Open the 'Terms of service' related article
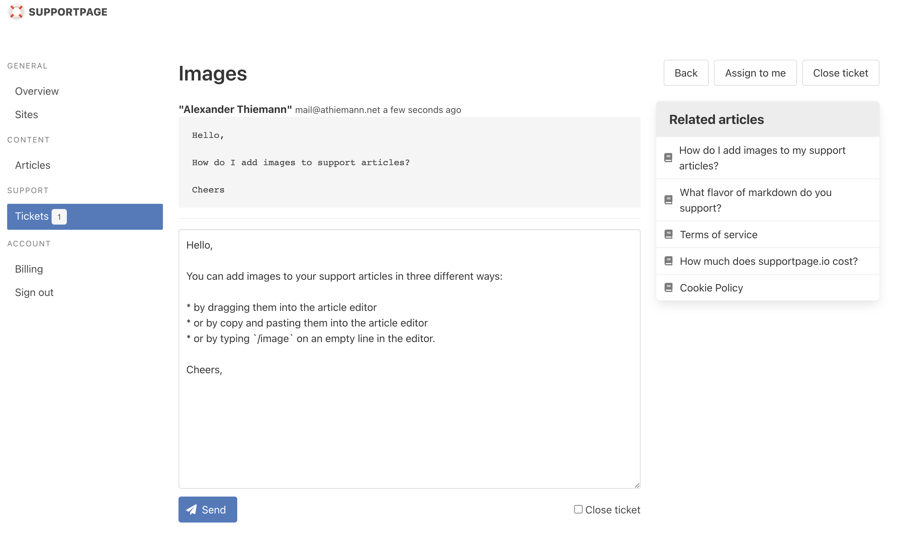Image resolution: width=897 pixels, height=542 pixels. coord(718,234)
